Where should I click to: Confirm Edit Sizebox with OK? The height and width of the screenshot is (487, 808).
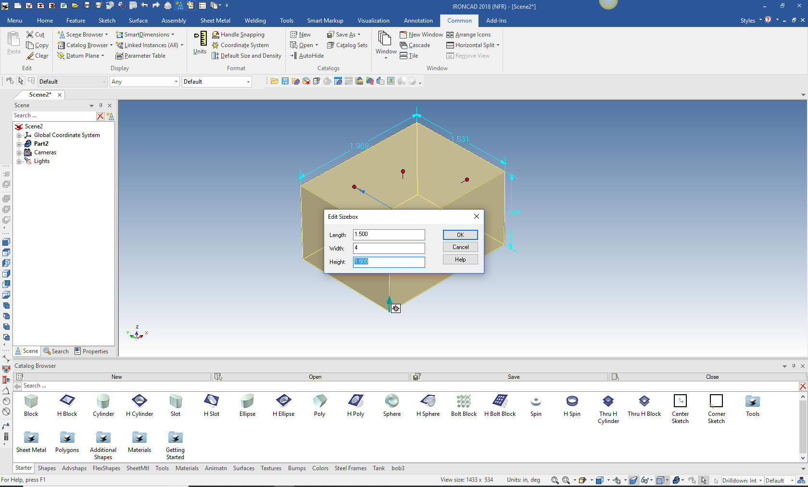(x=460, y=235)
